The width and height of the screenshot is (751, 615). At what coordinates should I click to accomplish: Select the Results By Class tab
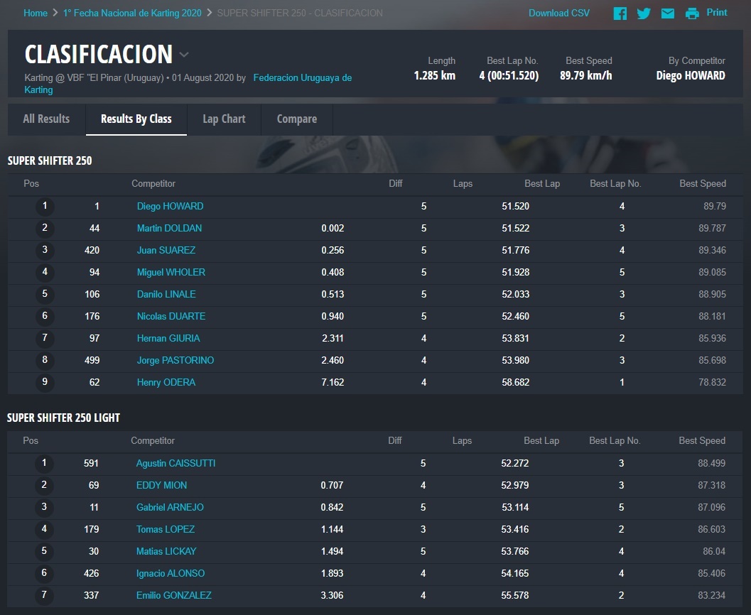pyautogui.click(x=136, y=119)
